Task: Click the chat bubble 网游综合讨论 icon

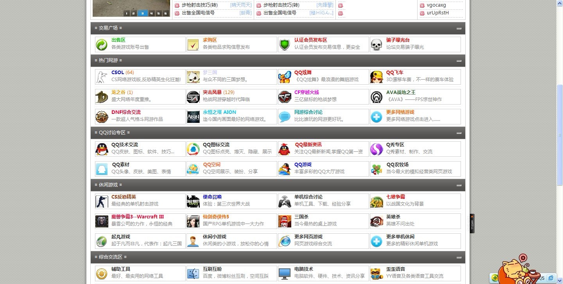Action: [x=285, y=117]
